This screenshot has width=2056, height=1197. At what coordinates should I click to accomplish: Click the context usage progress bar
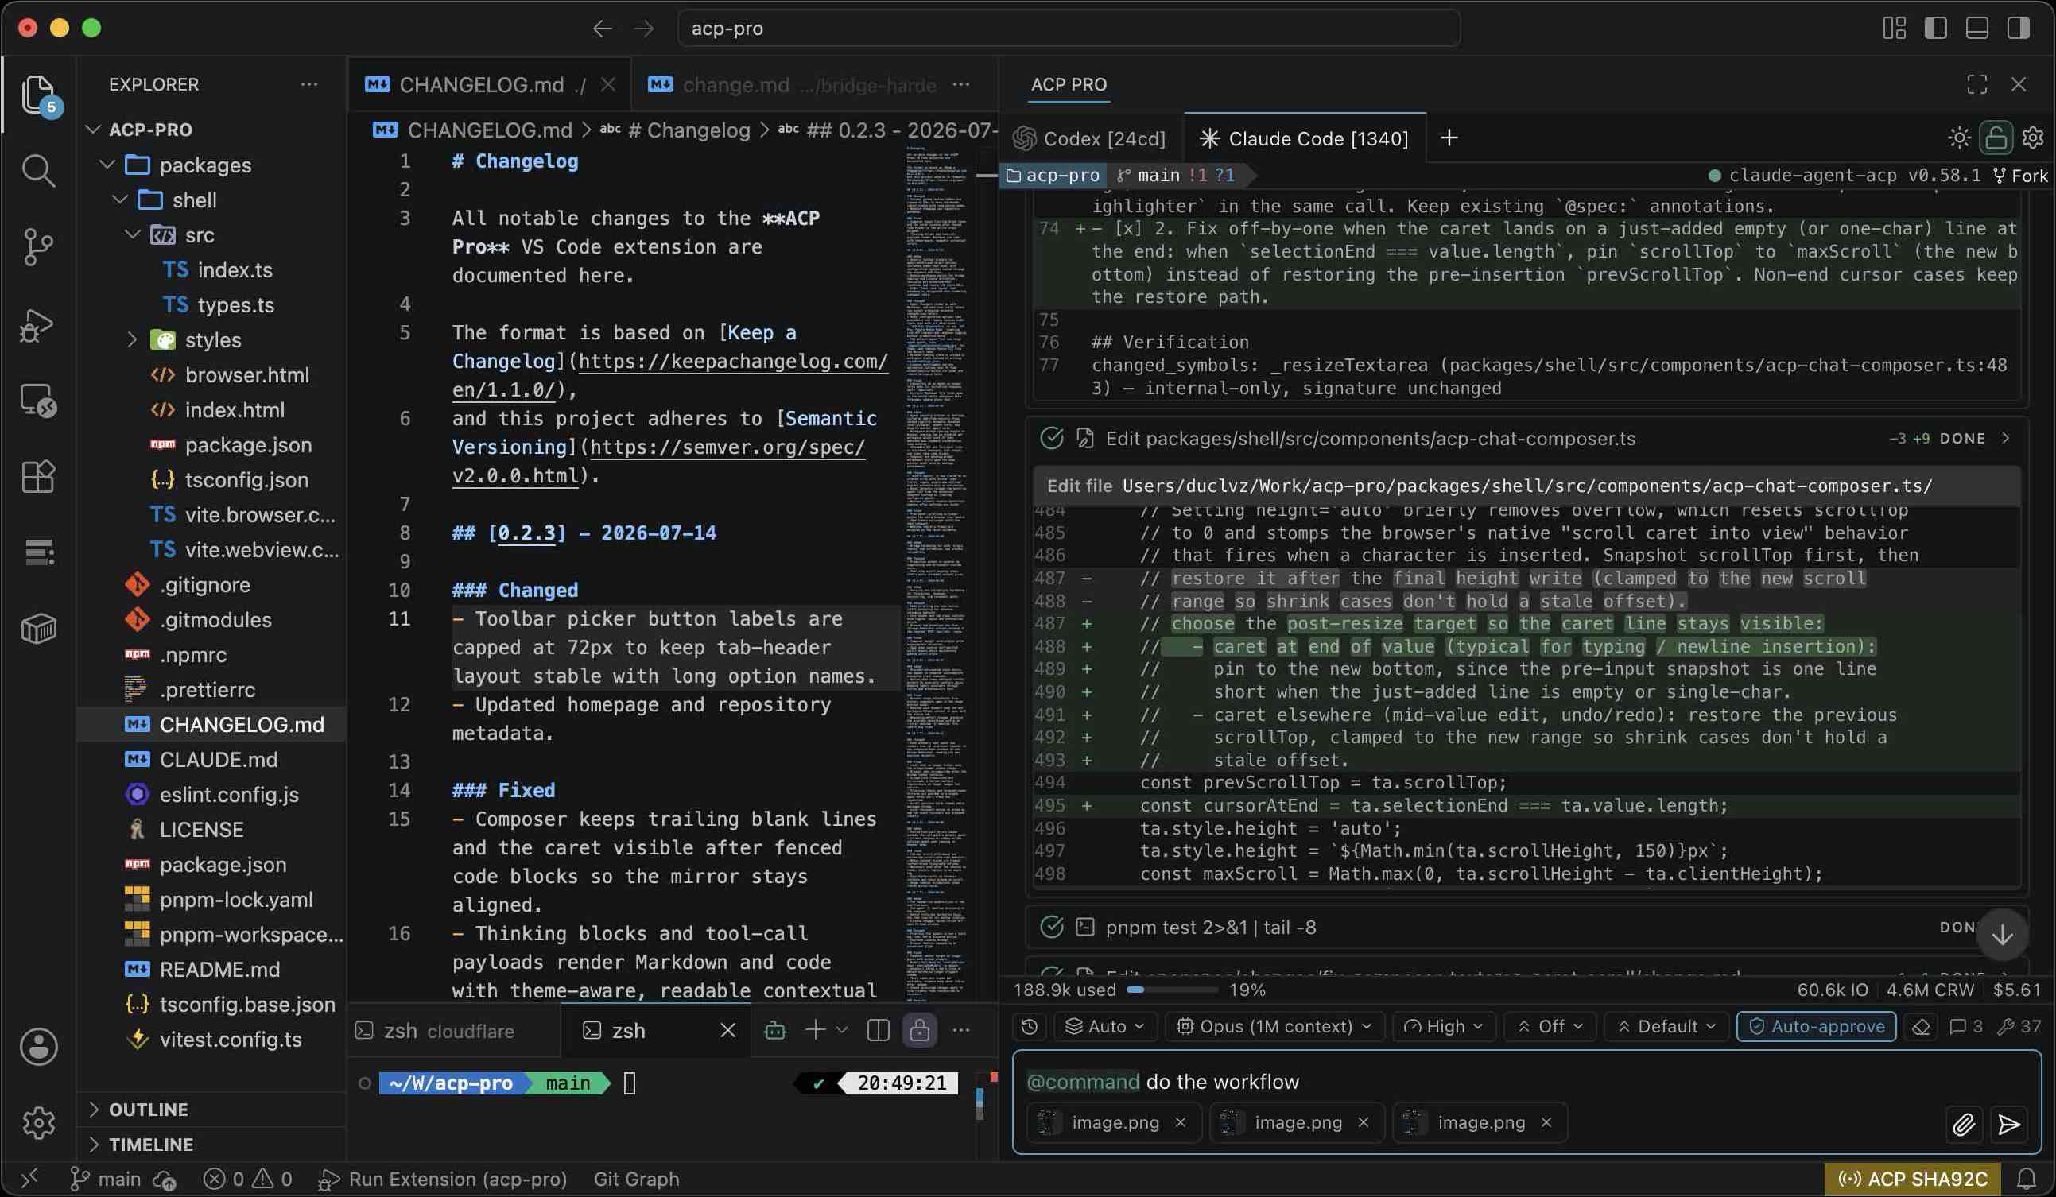pyautogui.click(x=1173, y=990)
